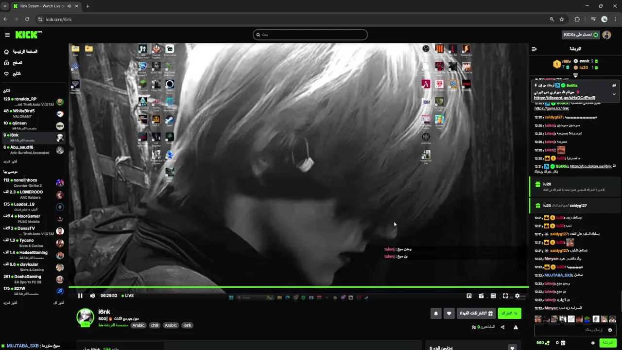The width and height of the screenshot is (622, 350).
Task: Open browser tab list dropdown
Action: [5, 6]
